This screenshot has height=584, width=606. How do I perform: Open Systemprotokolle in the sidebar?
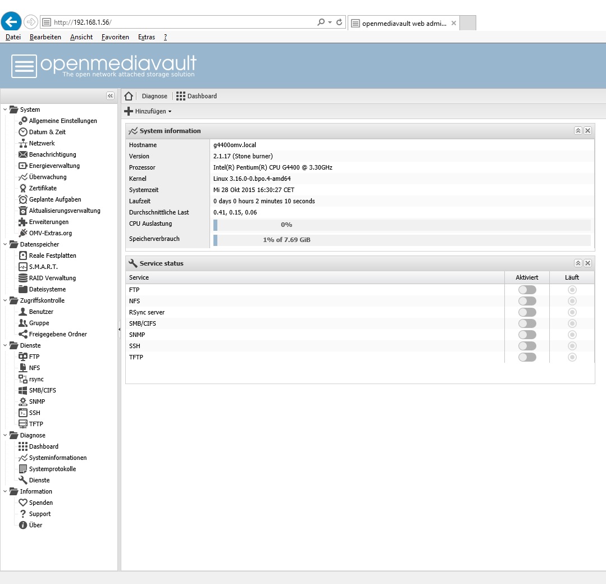tap(53, 469)
